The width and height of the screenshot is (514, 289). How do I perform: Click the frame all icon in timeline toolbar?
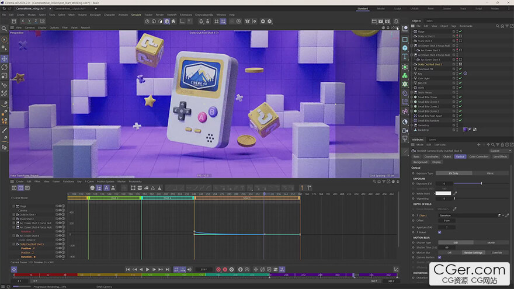pos(133,188)
